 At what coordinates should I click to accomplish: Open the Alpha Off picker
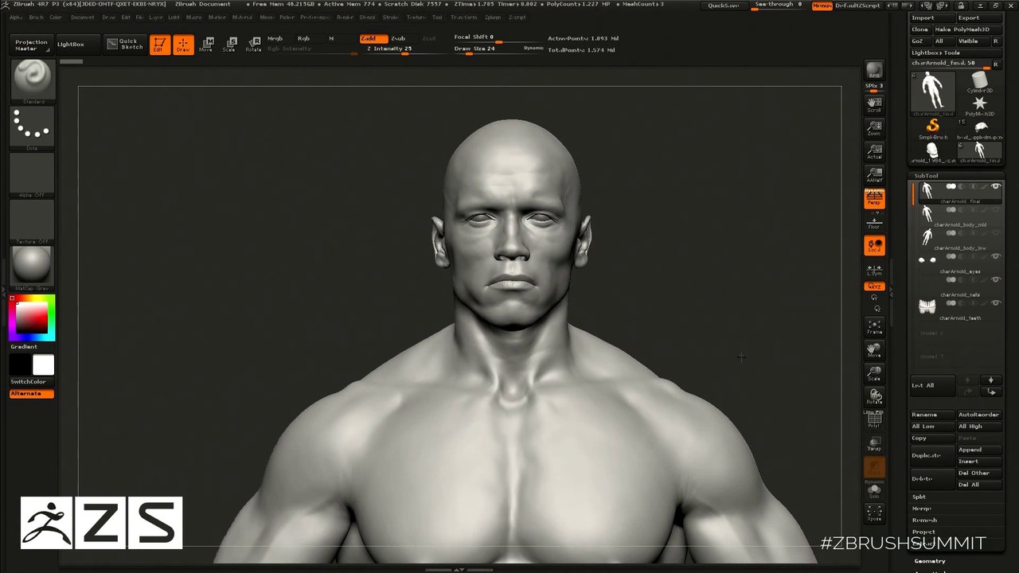[x=33, y=175]
